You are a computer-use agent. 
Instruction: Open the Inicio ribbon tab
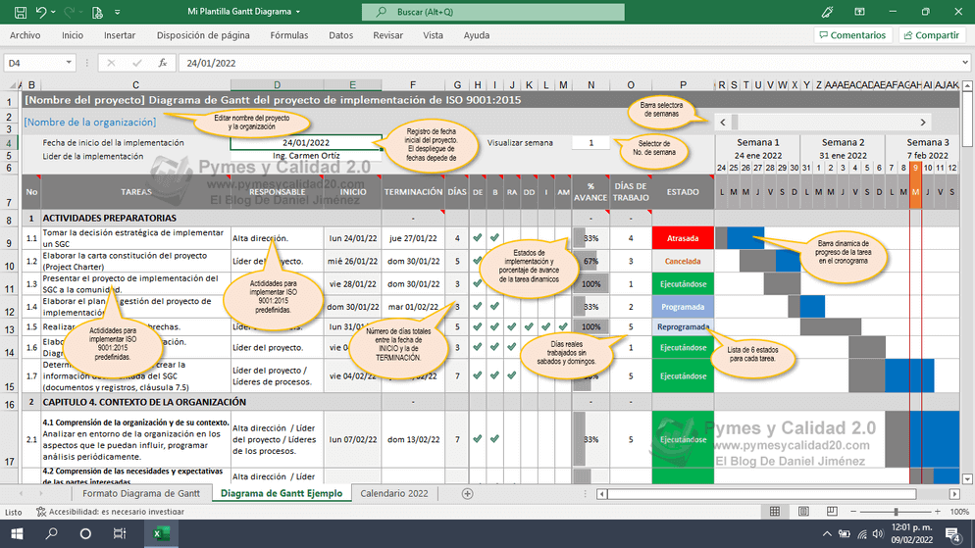click(73, 35)
